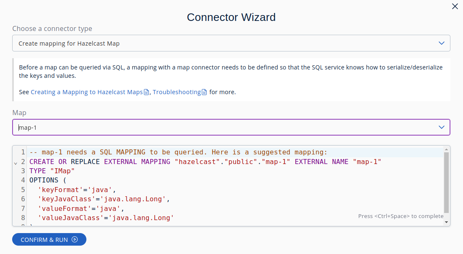463x254 pixels.
Task: Click the SQL editor's vertical scrollbar
Action: pyautogui.click(x=446, y=180)
